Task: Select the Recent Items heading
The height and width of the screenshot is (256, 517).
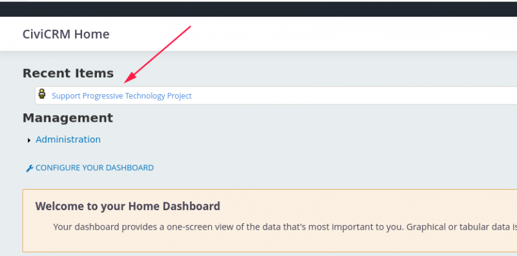Action: 68,73
